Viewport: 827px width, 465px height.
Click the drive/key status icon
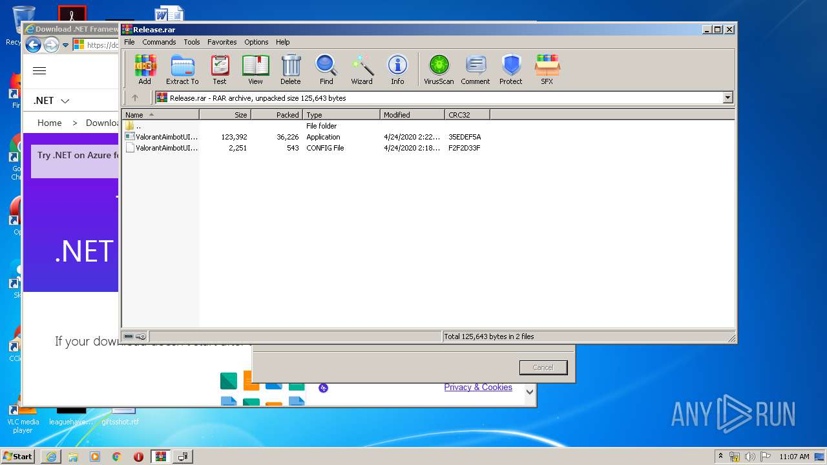(x=135, y=336)
